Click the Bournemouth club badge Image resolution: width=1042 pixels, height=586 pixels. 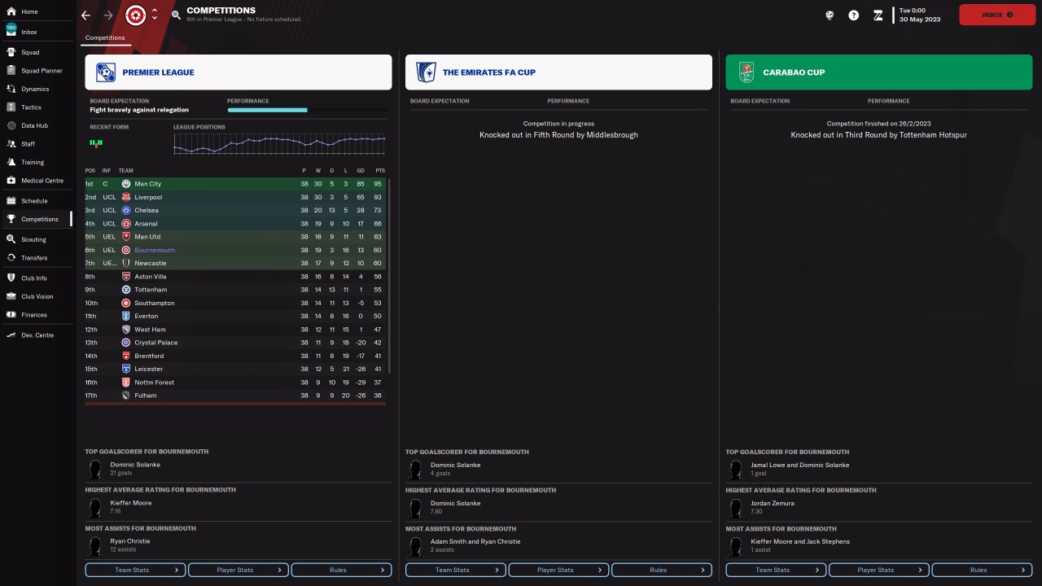pyautogui.click(x=136, y=15)
